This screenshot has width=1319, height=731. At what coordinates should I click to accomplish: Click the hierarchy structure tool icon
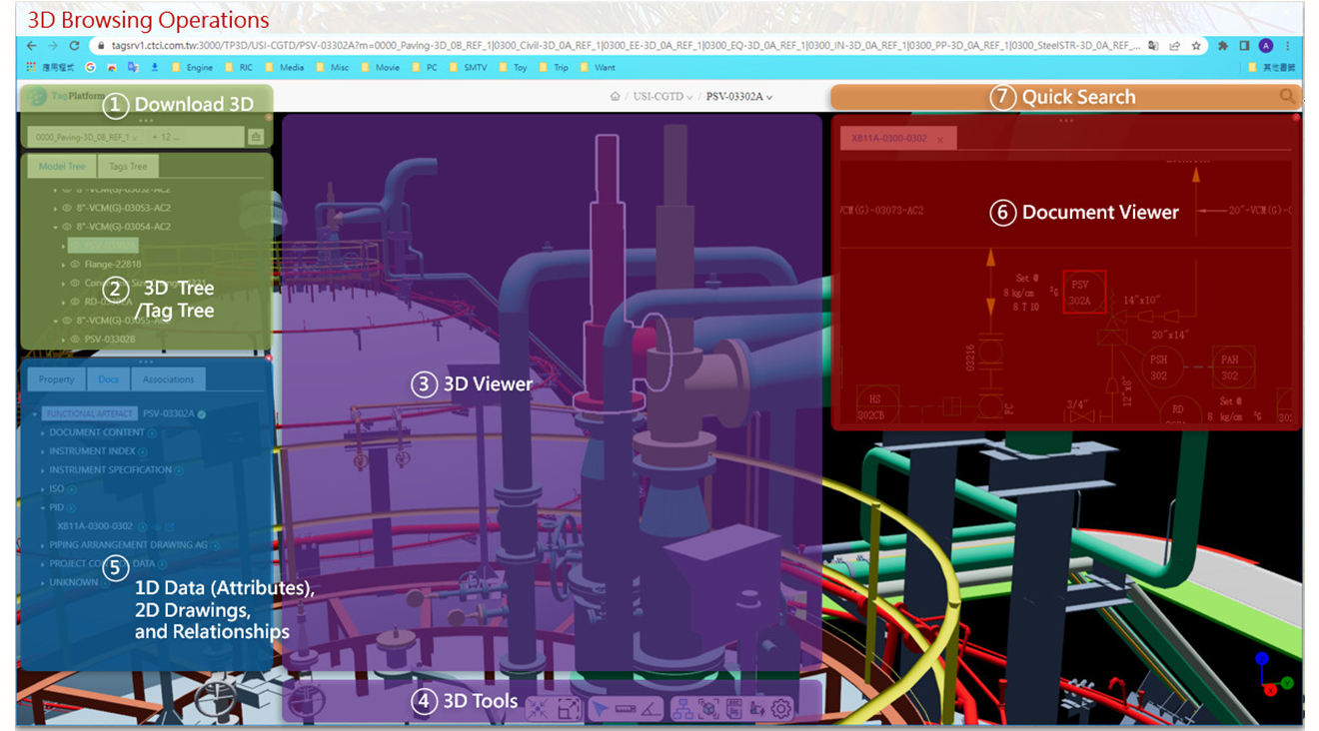click(683, 709)
